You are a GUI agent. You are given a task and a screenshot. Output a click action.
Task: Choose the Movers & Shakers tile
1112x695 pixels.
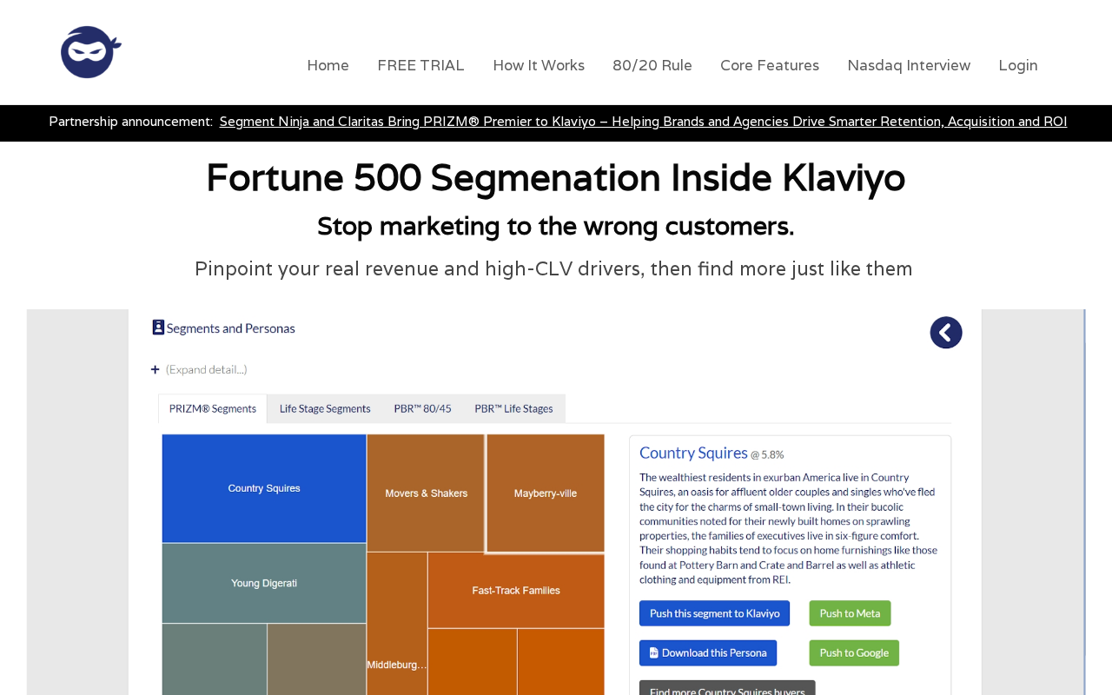[x=426, y=493]
